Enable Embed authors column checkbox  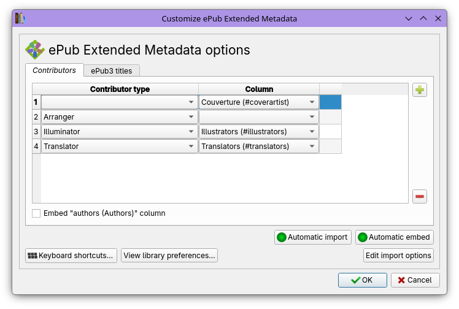click(x=37, y=213)
